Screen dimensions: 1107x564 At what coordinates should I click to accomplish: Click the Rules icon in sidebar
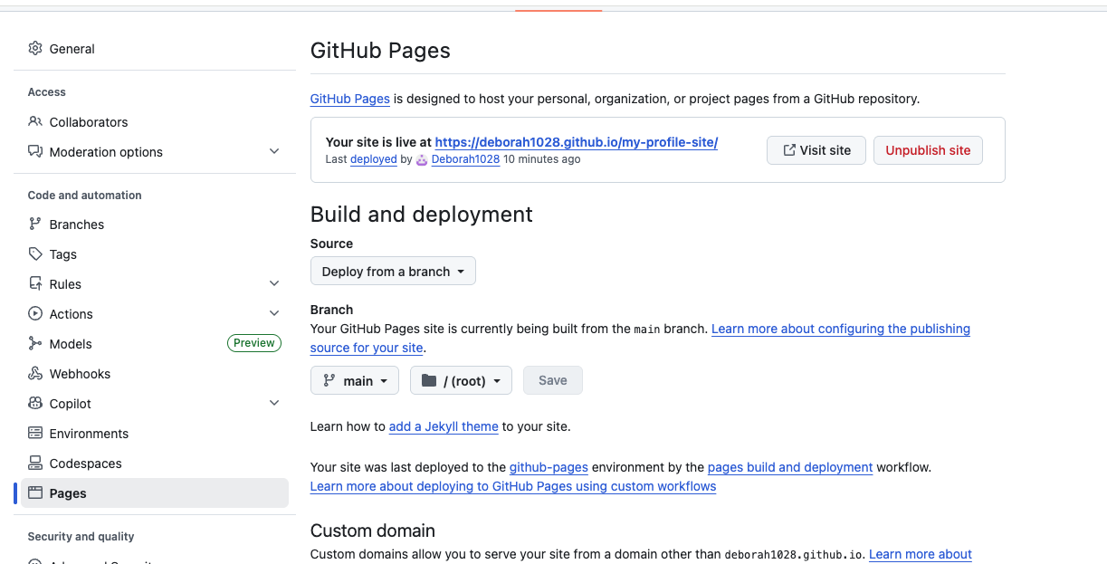click(x=35, y=284)
